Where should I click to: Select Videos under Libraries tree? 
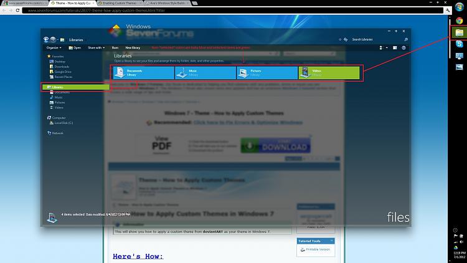(x=56, y=107)
